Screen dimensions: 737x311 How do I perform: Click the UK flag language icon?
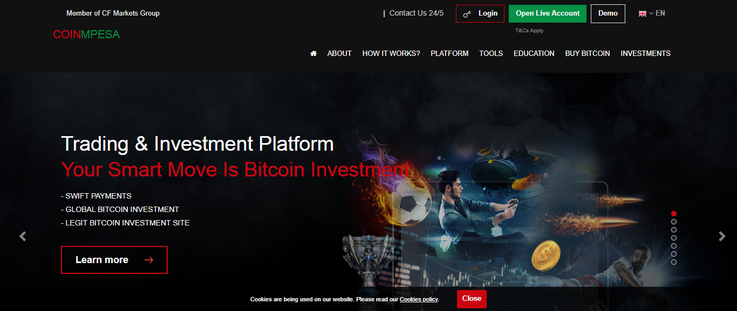click(642, 13)
